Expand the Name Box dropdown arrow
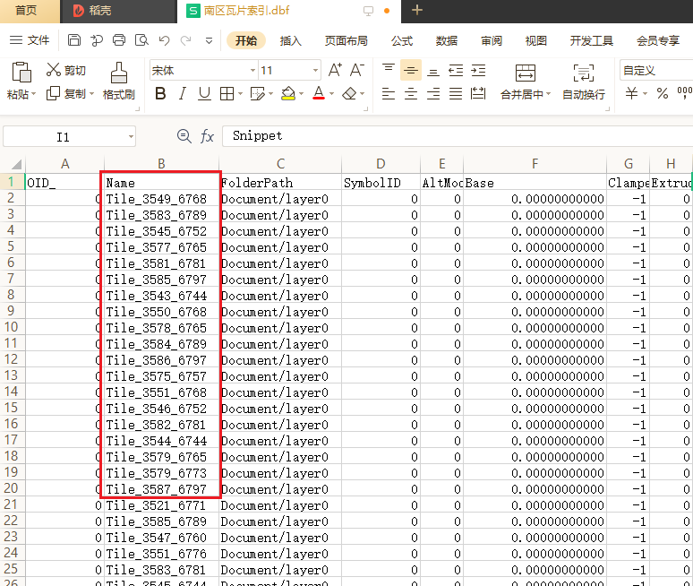Screen dimensions: 693x586 click(131, 137)
